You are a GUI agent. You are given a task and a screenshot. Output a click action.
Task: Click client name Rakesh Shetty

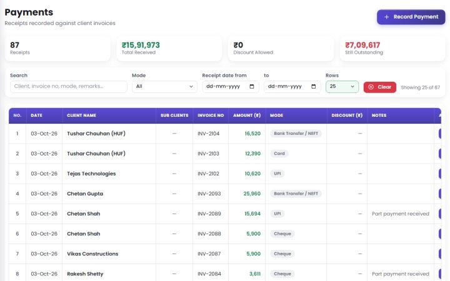85,274
